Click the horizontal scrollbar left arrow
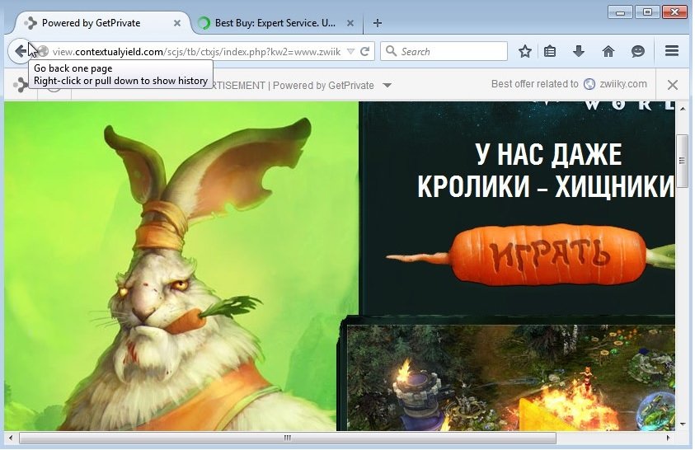 (x=11, y=438)
